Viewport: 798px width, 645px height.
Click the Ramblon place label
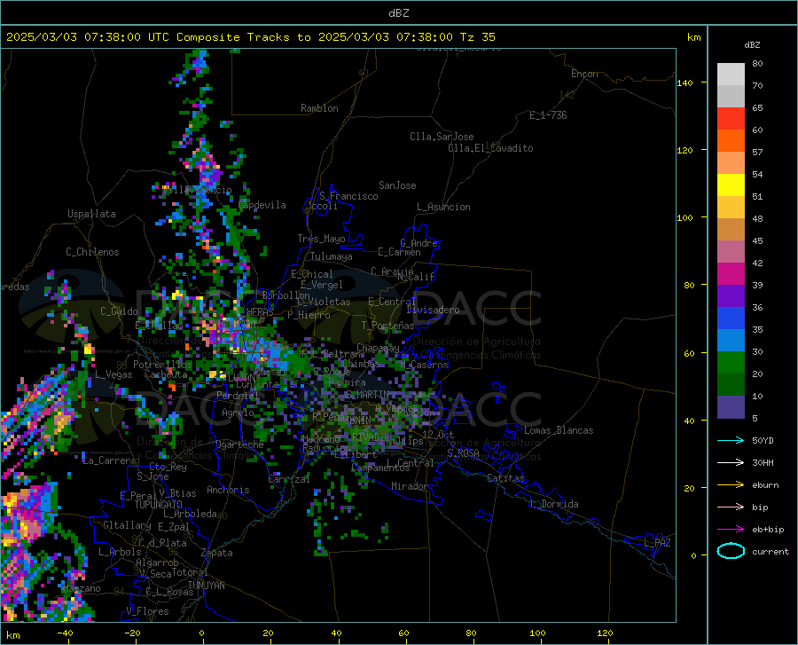(319, 108)
